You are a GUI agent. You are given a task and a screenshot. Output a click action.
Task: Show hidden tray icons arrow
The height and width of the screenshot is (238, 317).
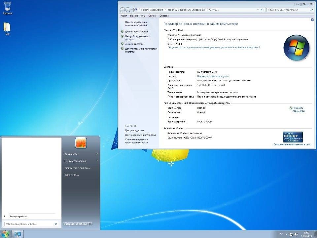point(287,234)
